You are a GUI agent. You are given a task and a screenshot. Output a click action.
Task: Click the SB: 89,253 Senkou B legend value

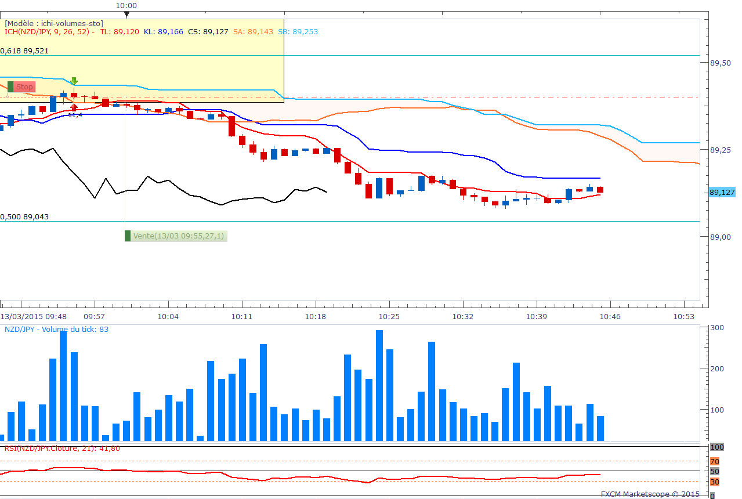click(298, 32)
